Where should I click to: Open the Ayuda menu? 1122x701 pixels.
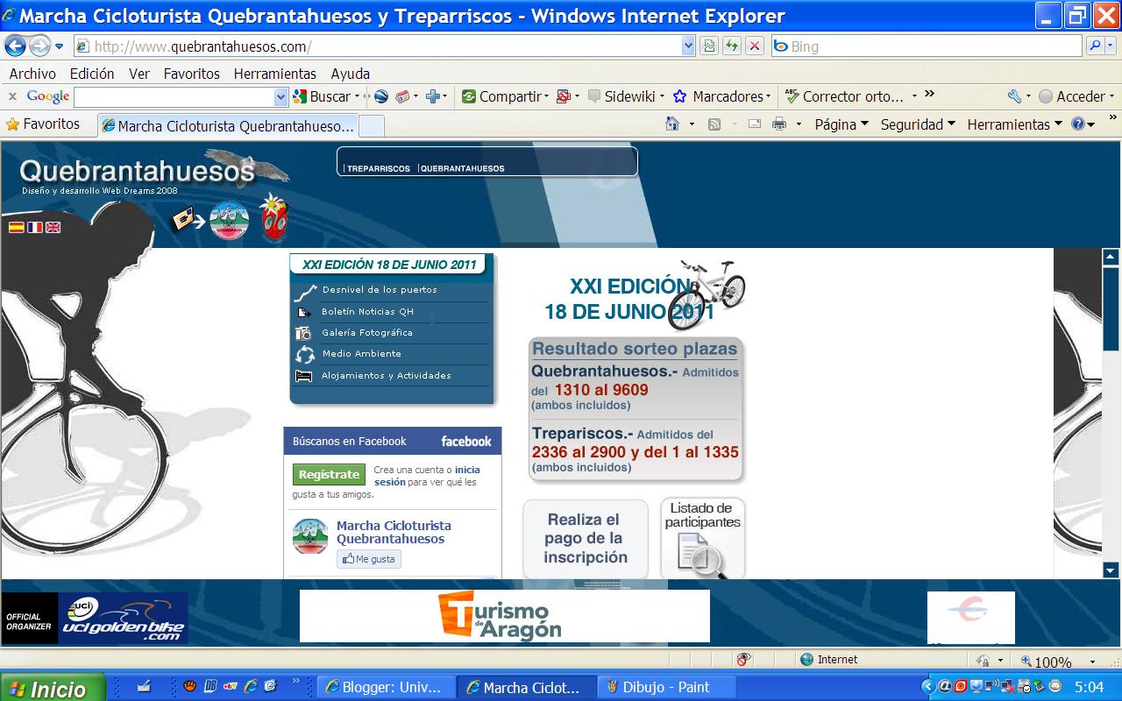351,74
